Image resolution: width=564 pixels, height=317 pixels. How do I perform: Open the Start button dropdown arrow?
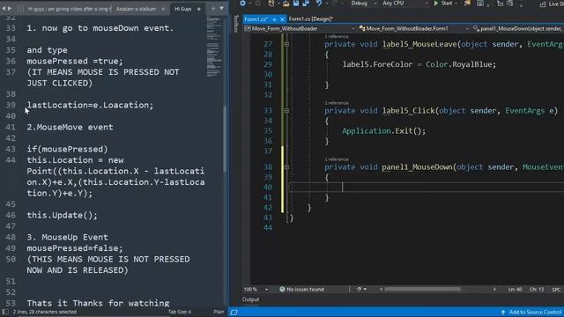tap(456, 4)
